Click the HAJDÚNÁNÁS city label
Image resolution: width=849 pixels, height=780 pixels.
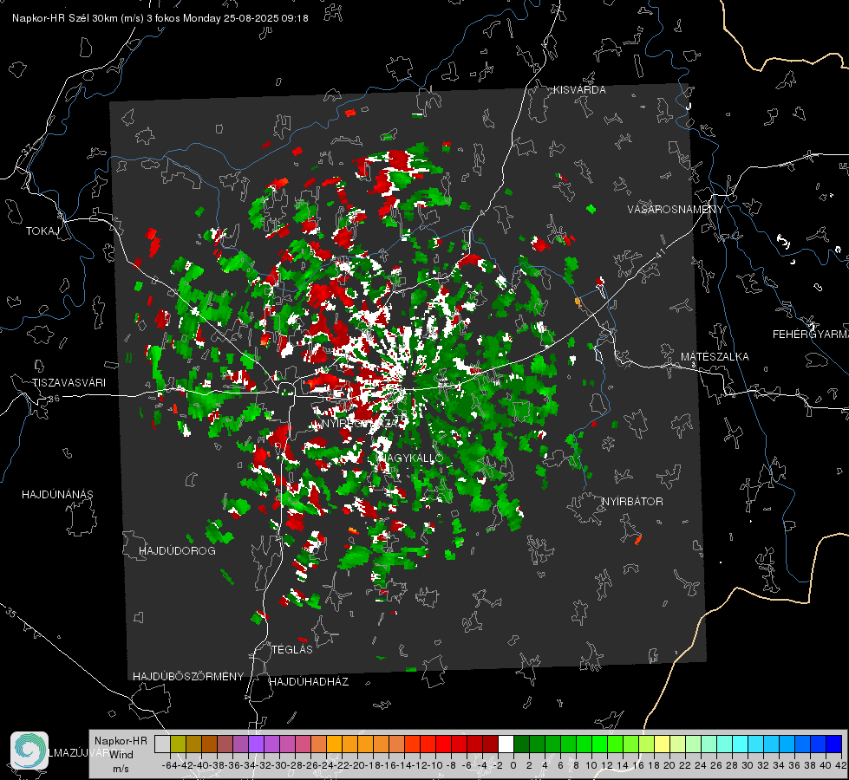click(57, 495)
